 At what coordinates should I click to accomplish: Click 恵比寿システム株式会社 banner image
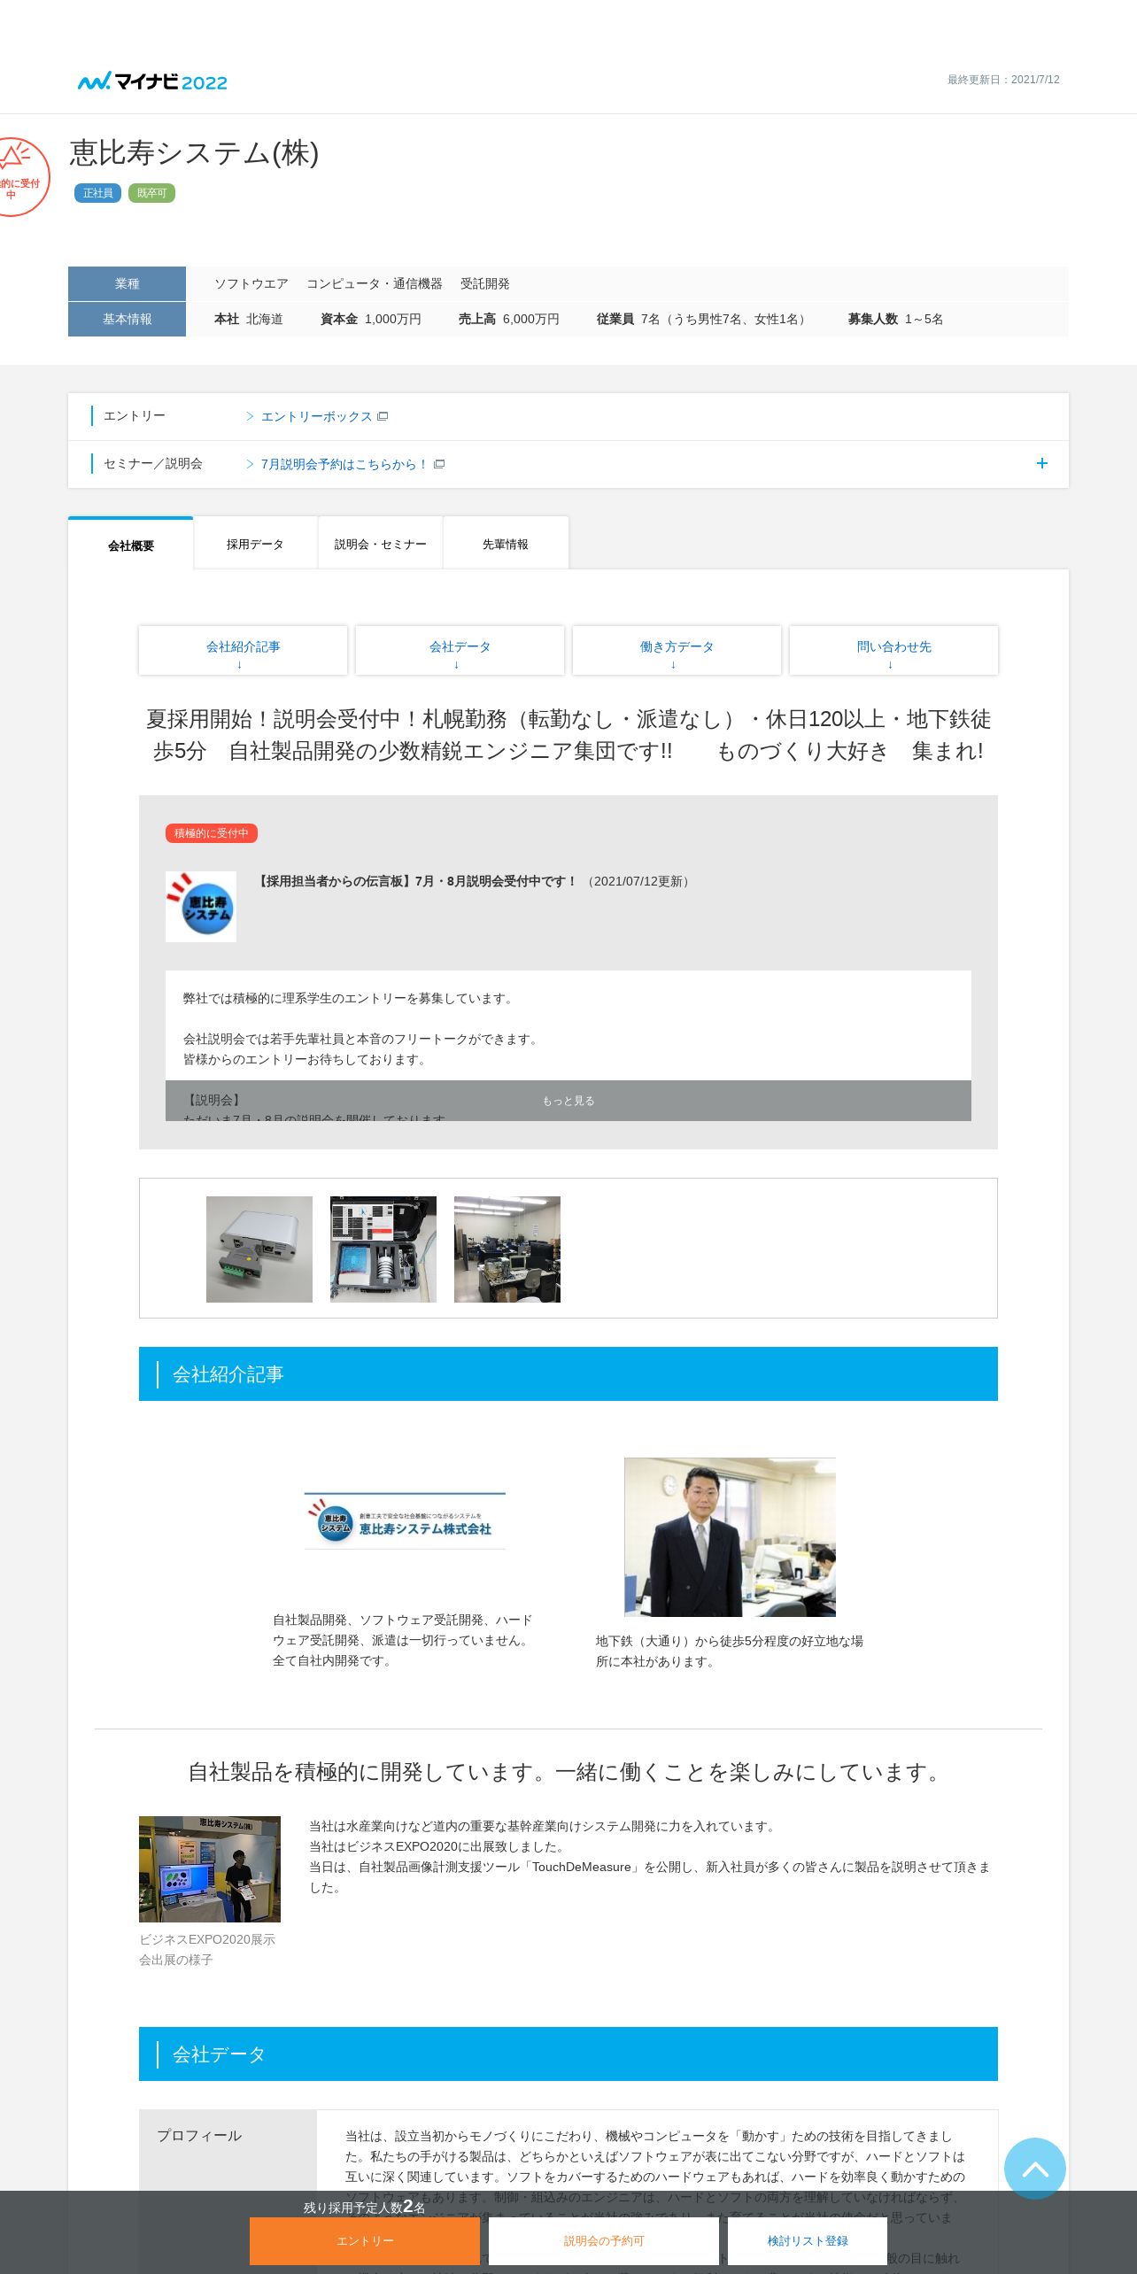pos(405,1520)
